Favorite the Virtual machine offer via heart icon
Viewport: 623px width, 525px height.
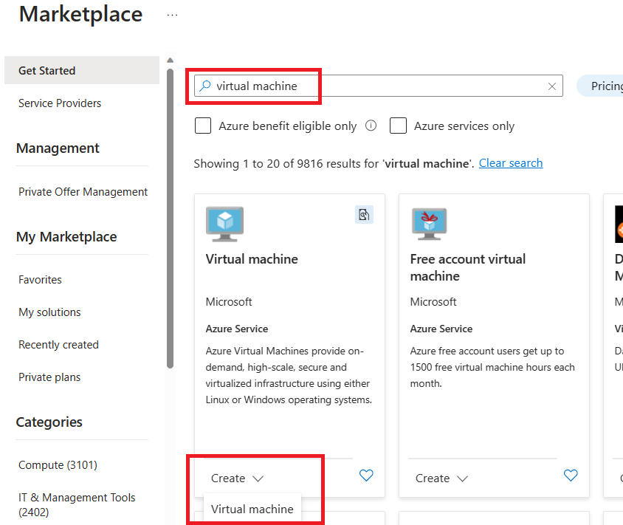366,476
